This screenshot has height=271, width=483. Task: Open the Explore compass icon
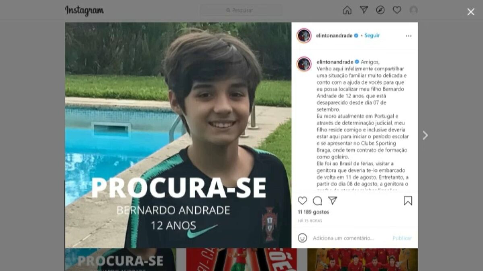380,10
